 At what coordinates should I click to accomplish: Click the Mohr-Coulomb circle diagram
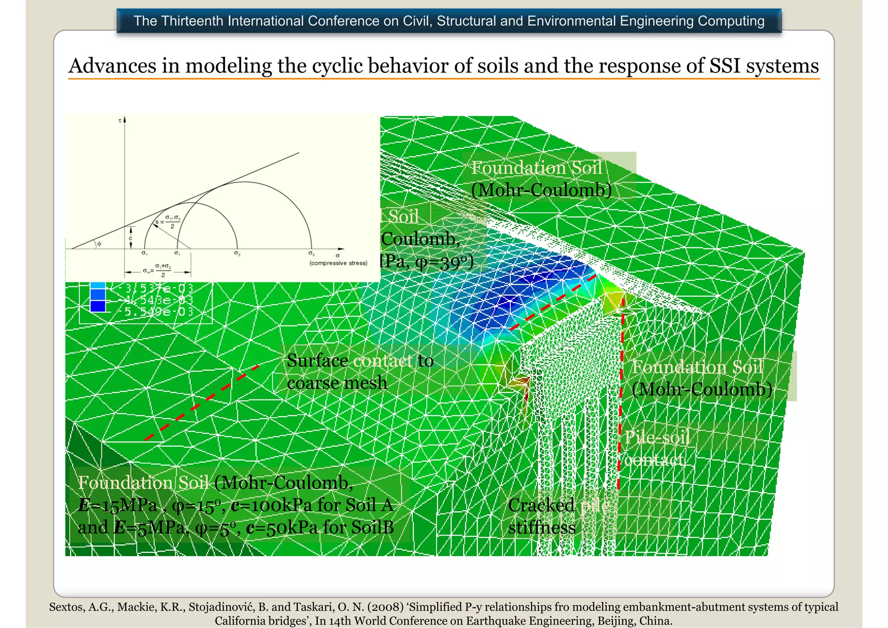click(x=222, y=198)
